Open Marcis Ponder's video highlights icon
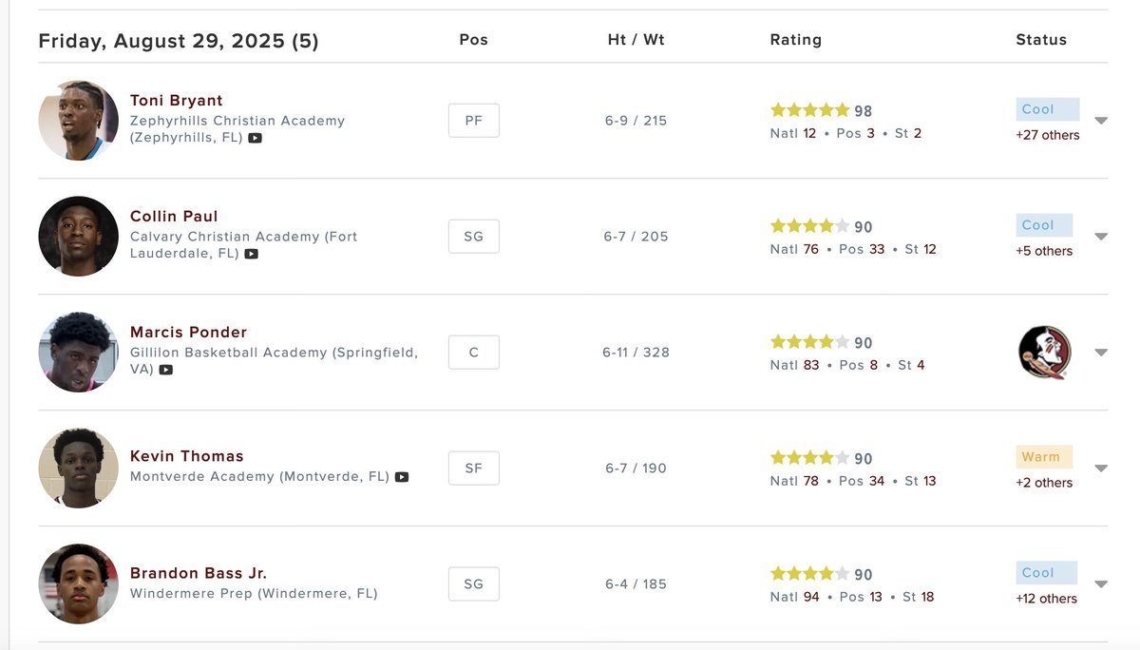Image resolution: width=1140 pixels, height=650 pixels. click(166, 370)
